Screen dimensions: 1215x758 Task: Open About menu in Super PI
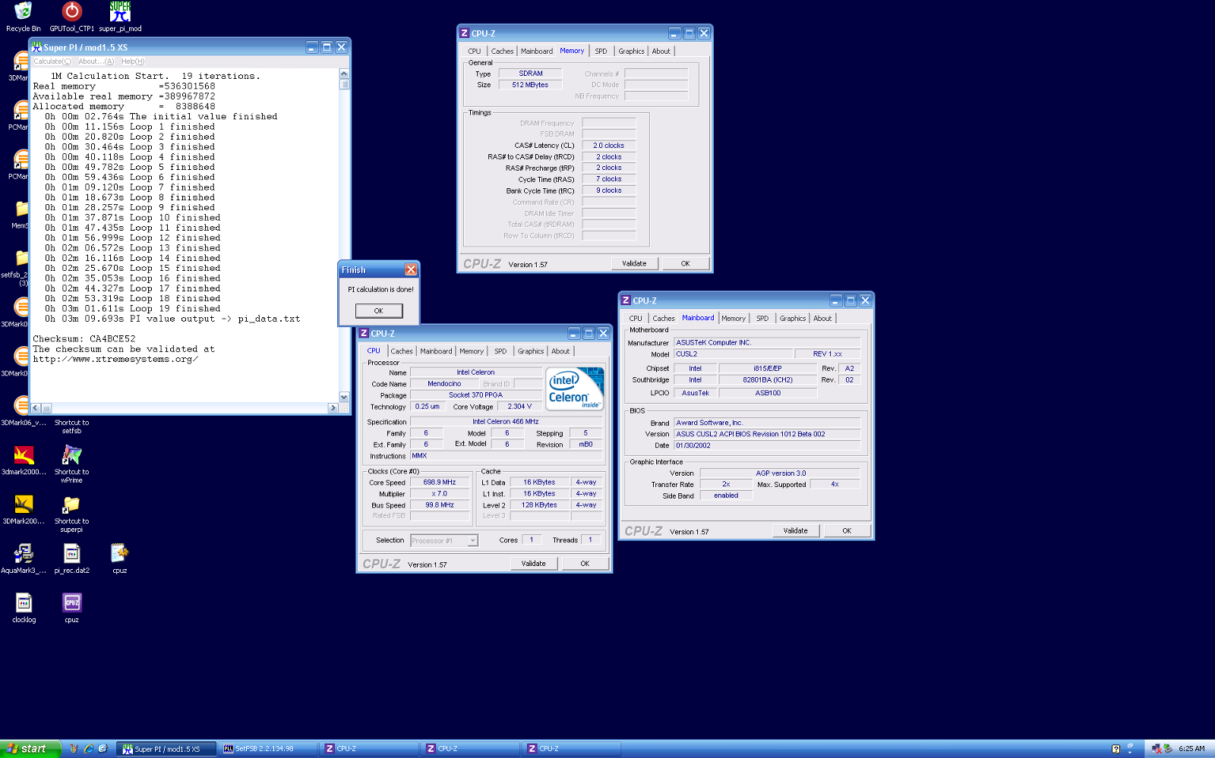(96, 61)
